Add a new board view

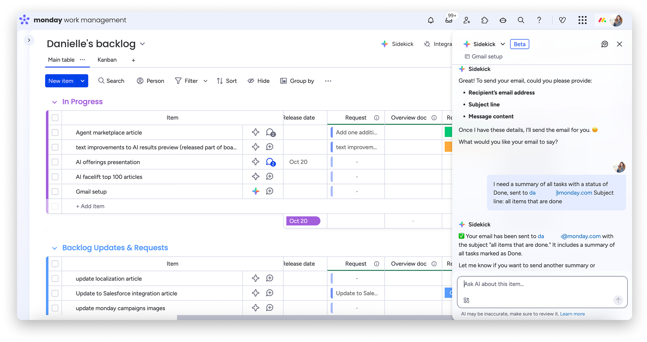[x=133, y=60]
